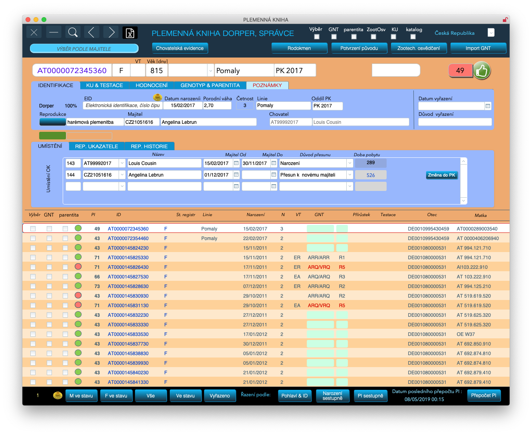
Task: Check the parentita box for AT0000072354460
Action: [65, 238]
